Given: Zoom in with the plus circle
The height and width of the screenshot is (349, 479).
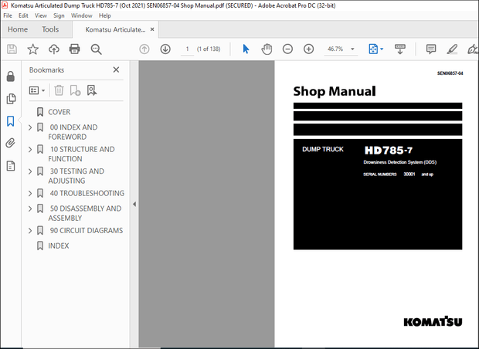Looking at the screenshot, I should point(308,49).
